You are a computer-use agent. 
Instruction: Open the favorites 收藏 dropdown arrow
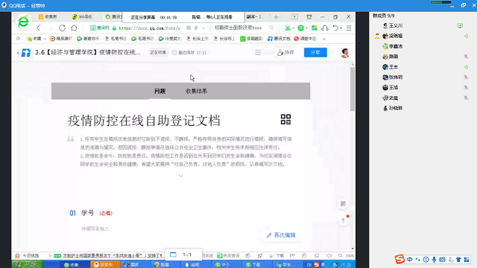click(45, 39)
